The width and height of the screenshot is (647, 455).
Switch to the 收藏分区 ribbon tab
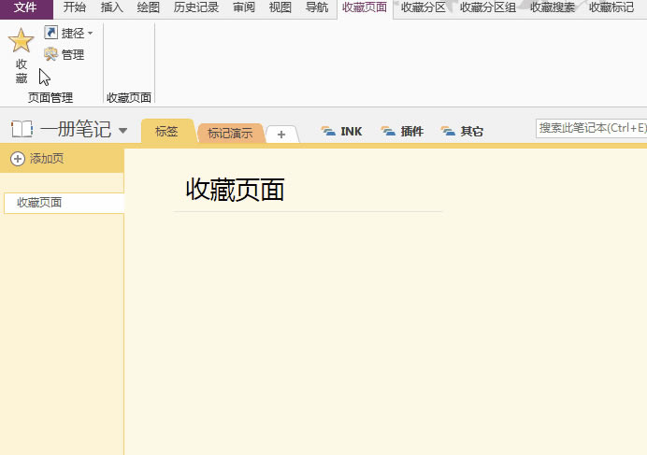tap(424, 7)
